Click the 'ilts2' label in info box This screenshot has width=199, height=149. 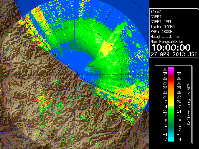156,12
